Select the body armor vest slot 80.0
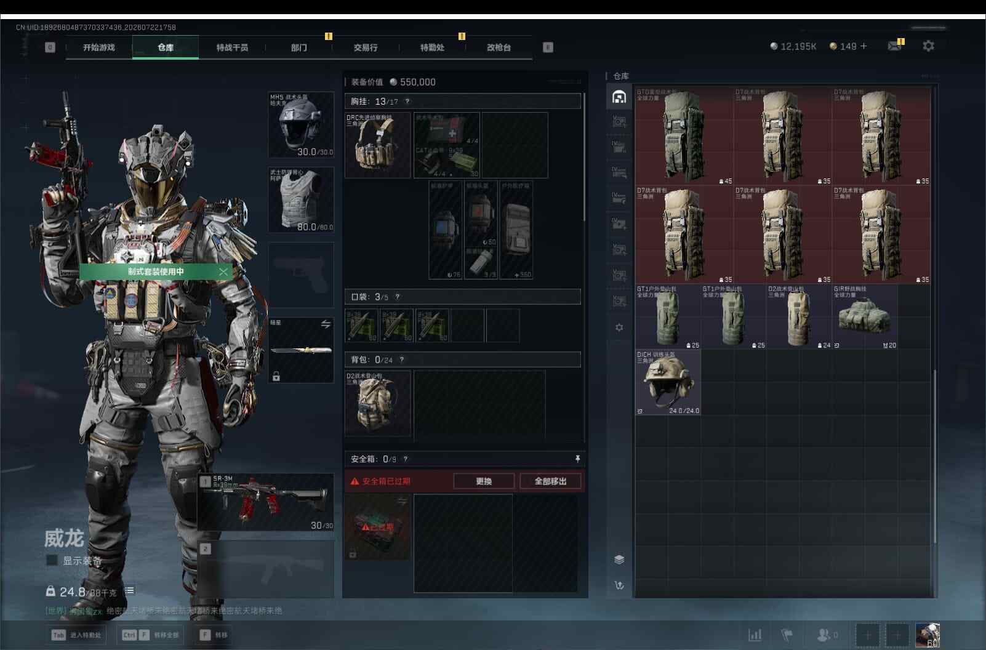This screenshot has width=986, height=650. 301,200
